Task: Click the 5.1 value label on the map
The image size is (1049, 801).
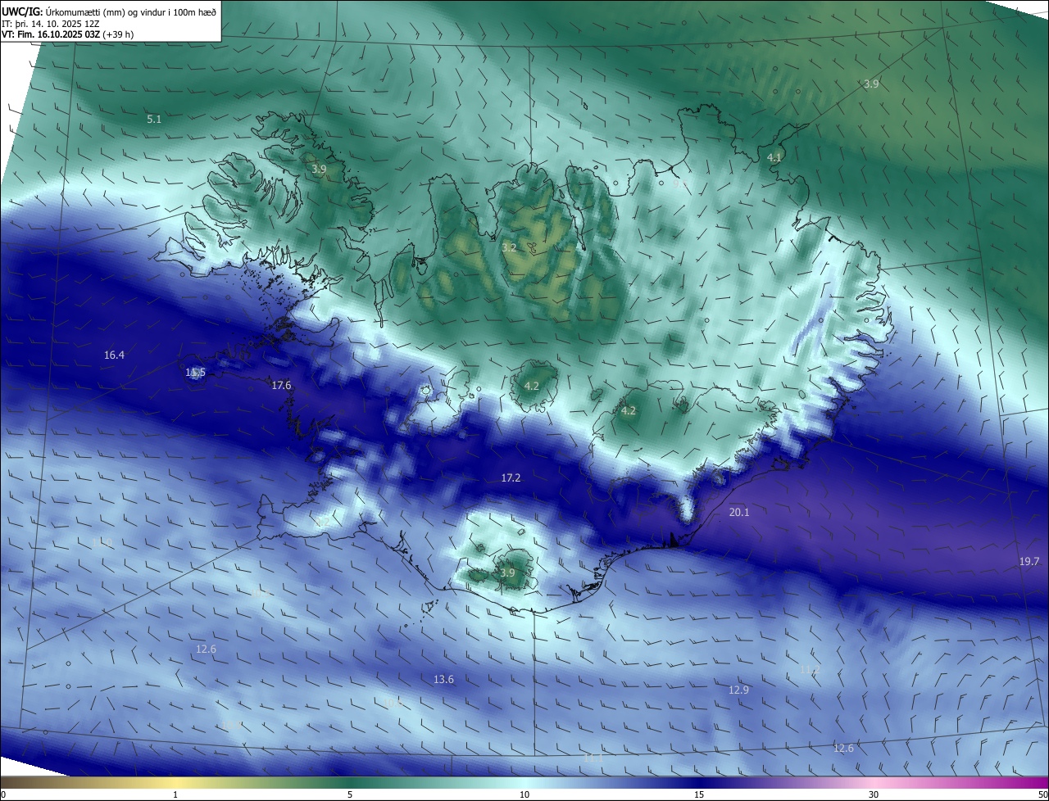Action: (154, 120)
